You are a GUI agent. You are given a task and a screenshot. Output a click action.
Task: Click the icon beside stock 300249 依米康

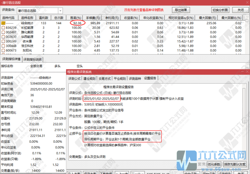pos(3,41)
